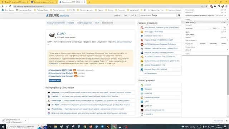Image resolution: width=229 pixels, height=129 pixels.
Task: Click the Telegram icon in the popular list
Action: [142, 89]
